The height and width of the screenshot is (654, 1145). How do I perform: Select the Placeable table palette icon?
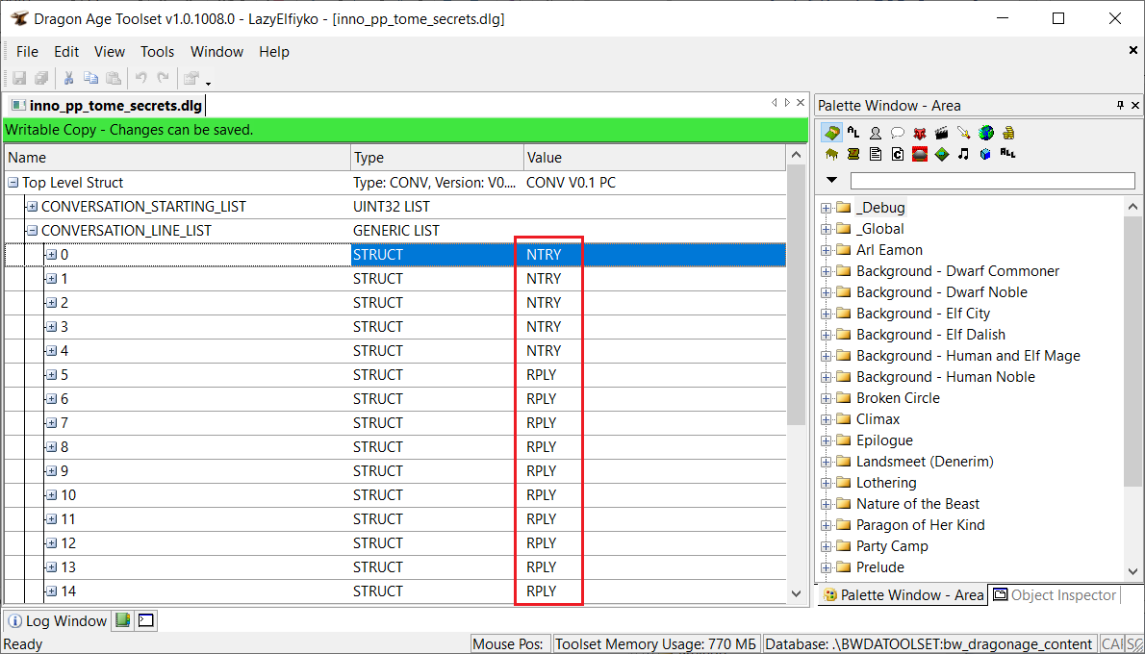[831, 154]
